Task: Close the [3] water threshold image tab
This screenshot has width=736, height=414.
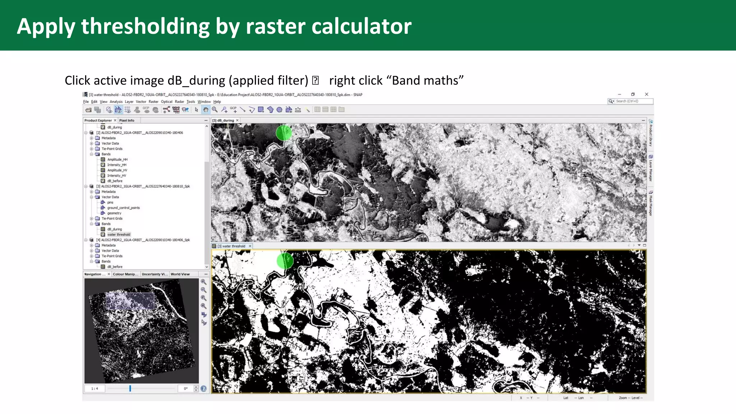Action: [250, 246]
